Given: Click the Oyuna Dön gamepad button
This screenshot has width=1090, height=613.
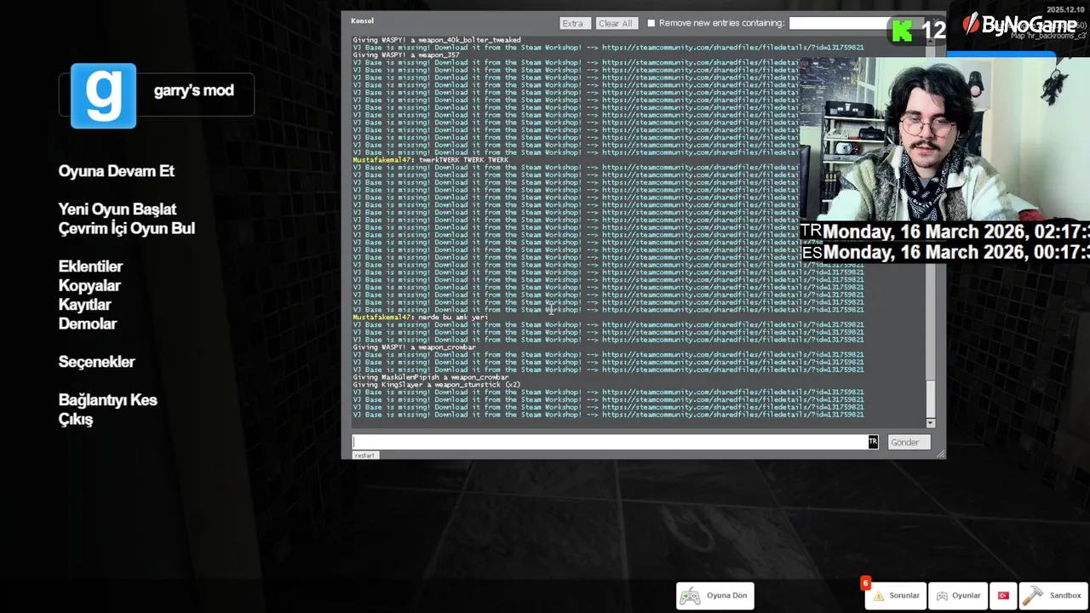Looking at the screenshot, I should (x=715, y=596).
